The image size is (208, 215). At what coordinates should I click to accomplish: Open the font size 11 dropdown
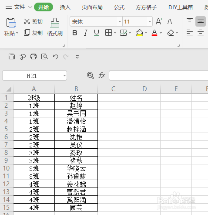tap(150, 21)
